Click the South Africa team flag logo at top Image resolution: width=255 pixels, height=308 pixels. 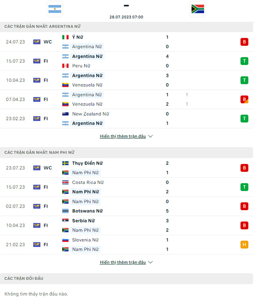198,9
